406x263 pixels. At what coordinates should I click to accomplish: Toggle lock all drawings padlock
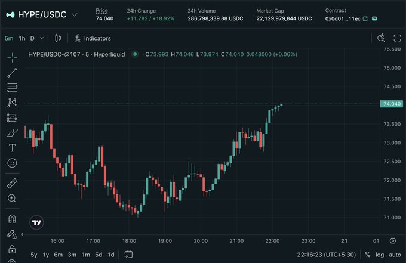tap(12, 249)
